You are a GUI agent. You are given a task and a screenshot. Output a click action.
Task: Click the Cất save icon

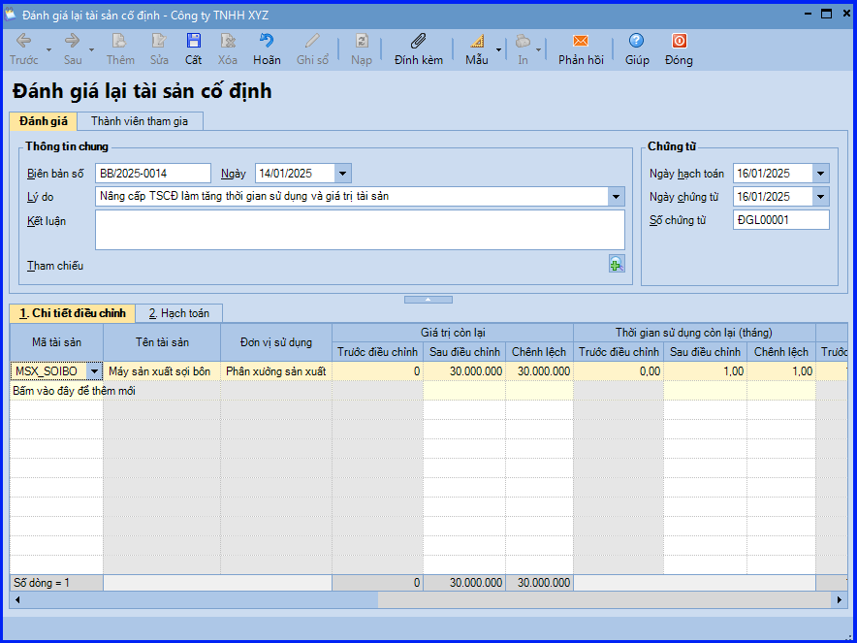click(x=194, y=48)
